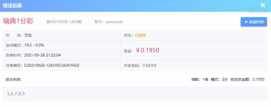Click the 投单时间 timestamp value

[43, 55]
